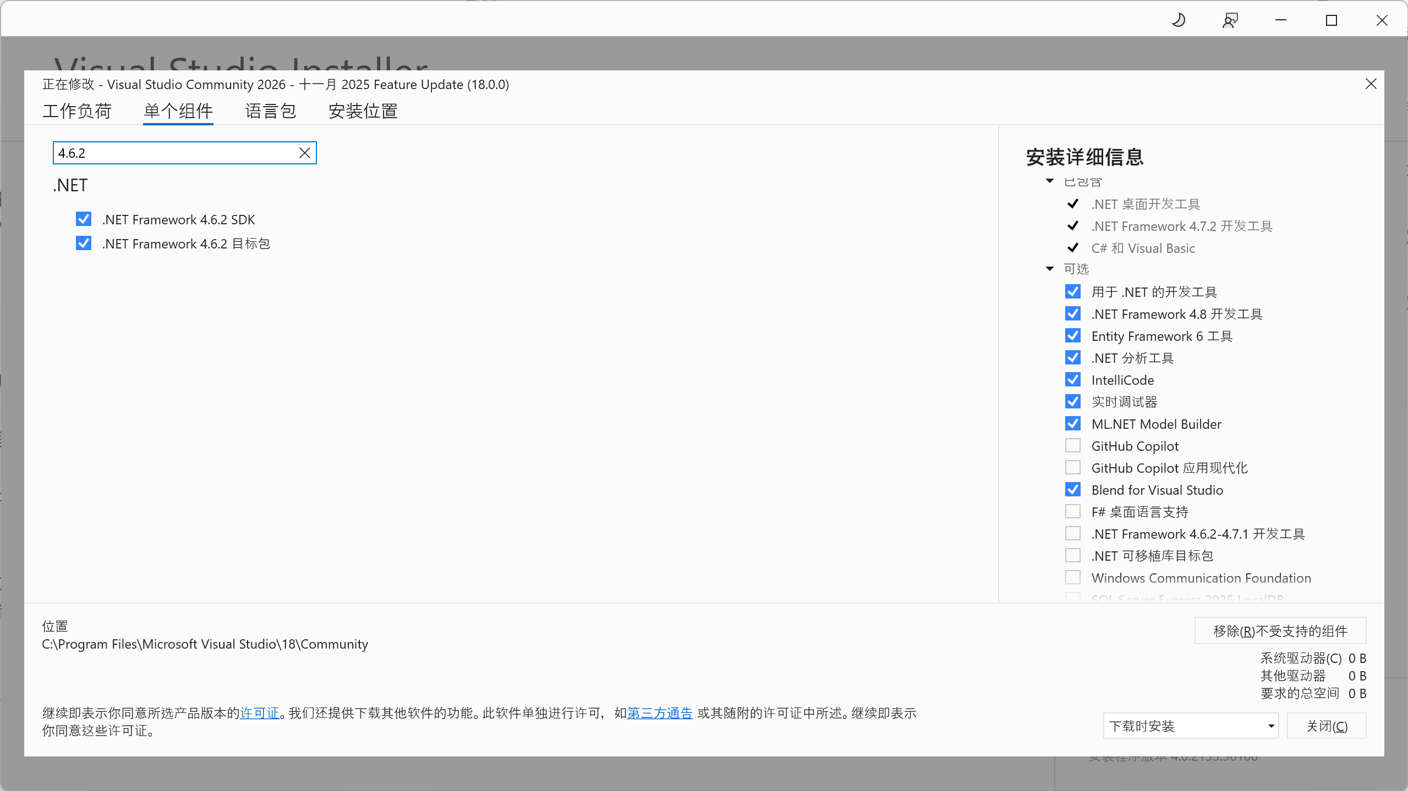
Task: Switch to the 工作负荷 tab
Action: click(x=77, y=111)
